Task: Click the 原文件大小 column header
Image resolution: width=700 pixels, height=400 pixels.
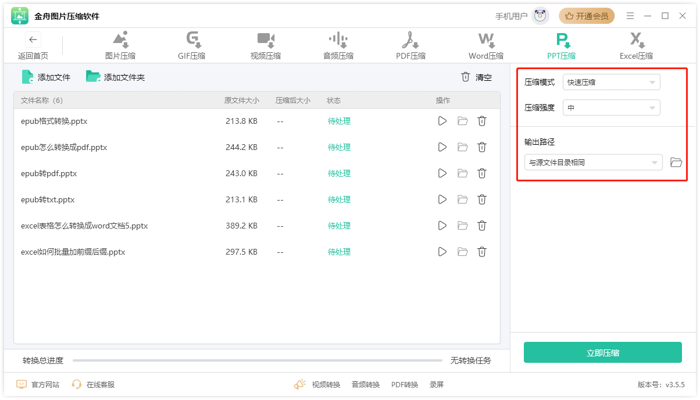Action: pyautogui.click(x=242, y=100)
